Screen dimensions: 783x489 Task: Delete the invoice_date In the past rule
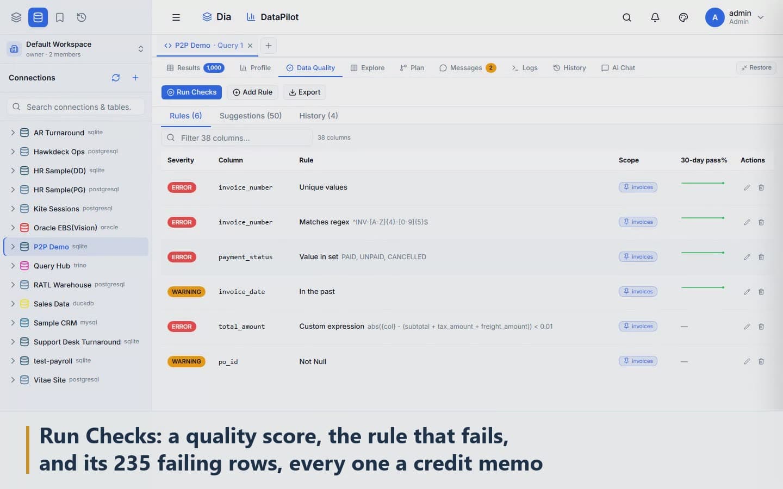(761, 292)
